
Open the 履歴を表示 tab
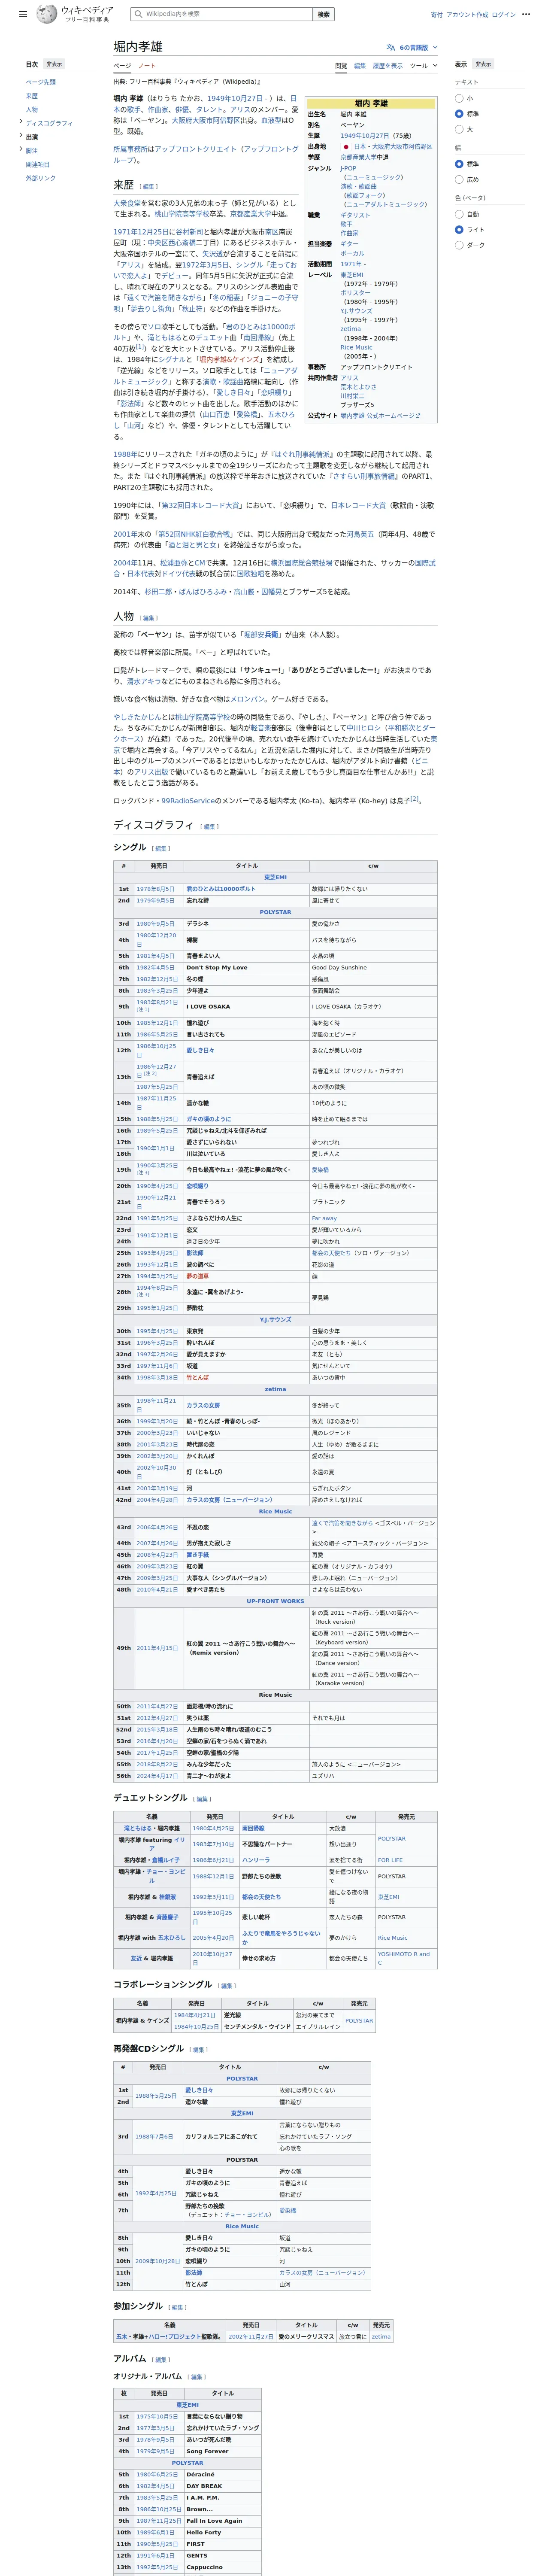point(388,66)
